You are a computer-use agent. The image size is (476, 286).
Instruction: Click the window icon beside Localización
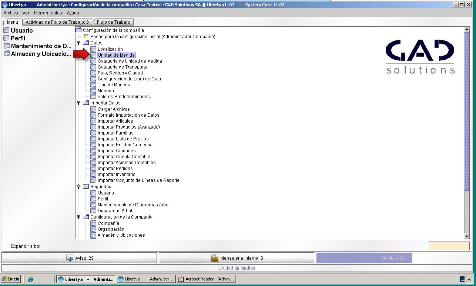pyautogui.click(x=93, y=49)
